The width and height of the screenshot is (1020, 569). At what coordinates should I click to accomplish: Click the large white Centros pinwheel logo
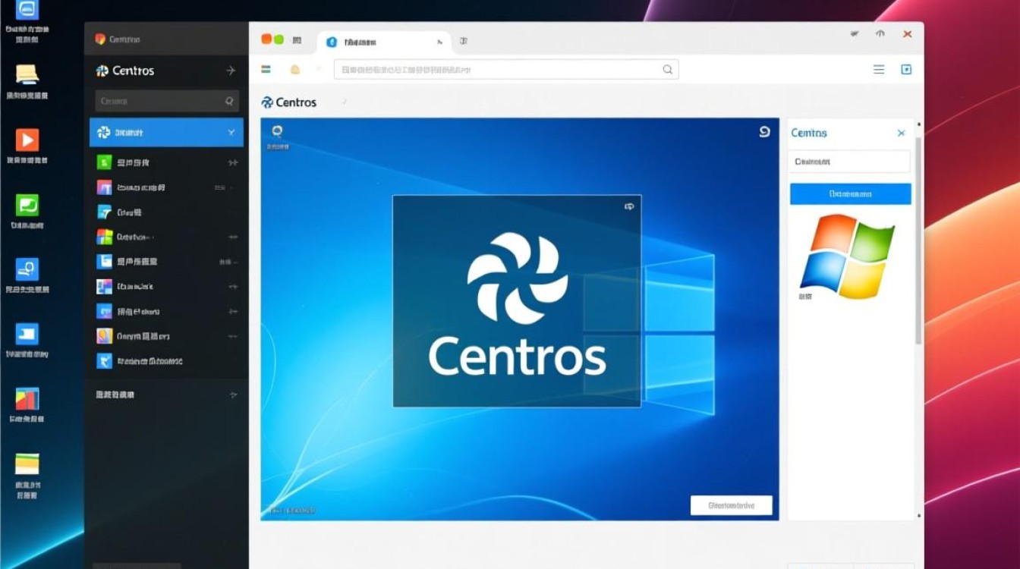(x=518, y=278)
